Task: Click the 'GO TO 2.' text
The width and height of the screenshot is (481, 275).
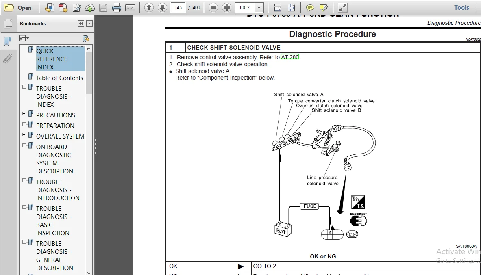Action: 266,266
